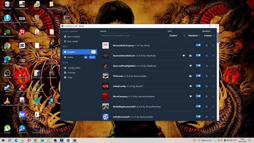Expand the LethalConfig row chevron
Viewport: 254px width, 143px height.
point(213,86)
